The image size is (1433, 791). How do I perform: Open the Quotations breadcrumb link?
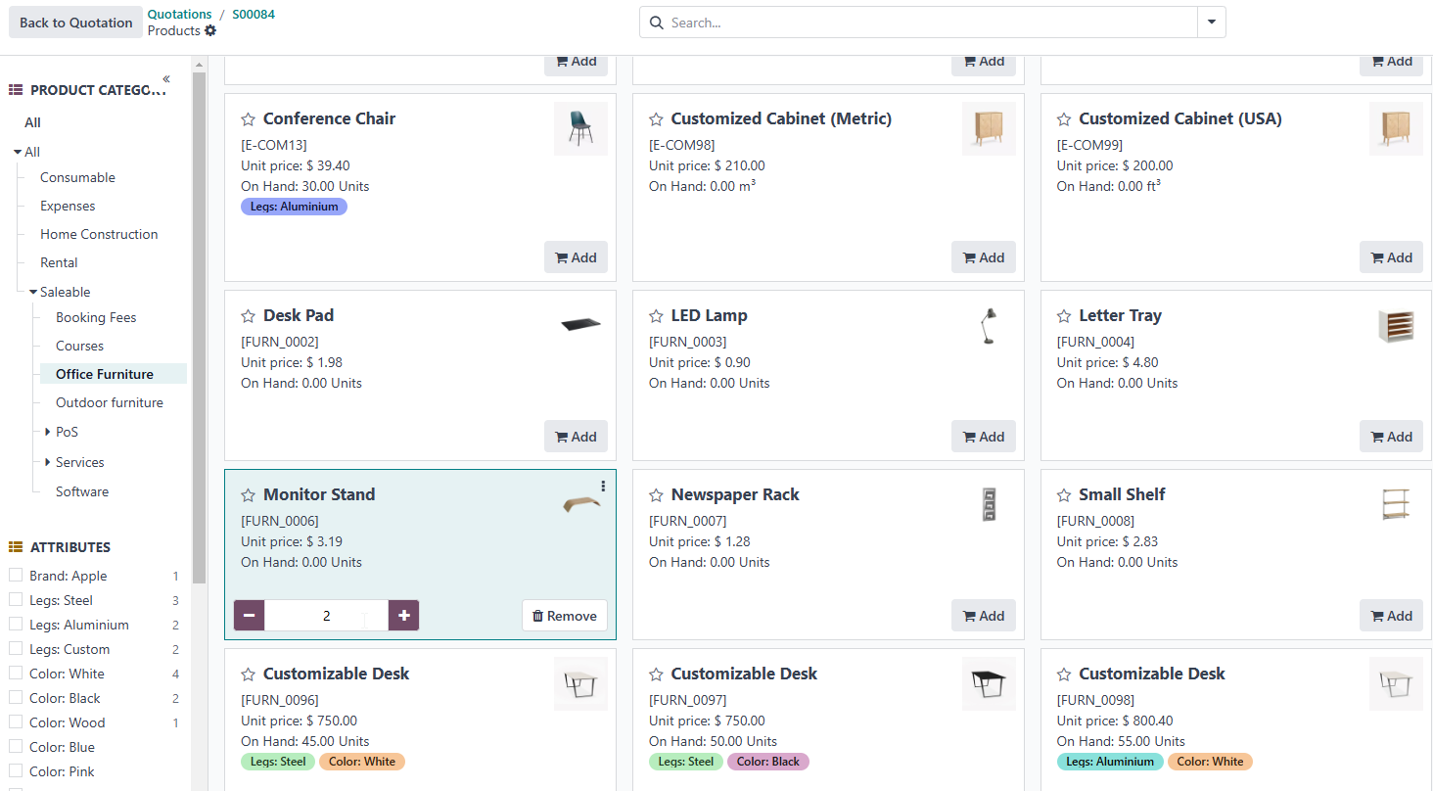coord(179,14)
